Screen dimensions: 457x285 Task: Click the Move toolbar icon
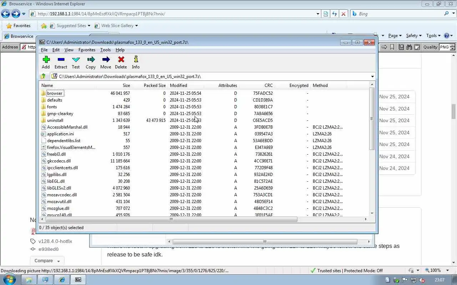coord(106,62)
